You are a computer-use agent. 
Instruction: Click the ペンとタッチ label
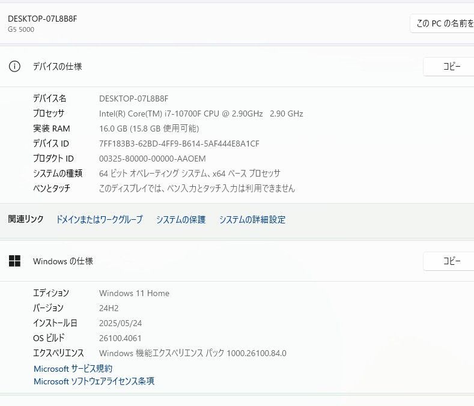coord(52,189)
